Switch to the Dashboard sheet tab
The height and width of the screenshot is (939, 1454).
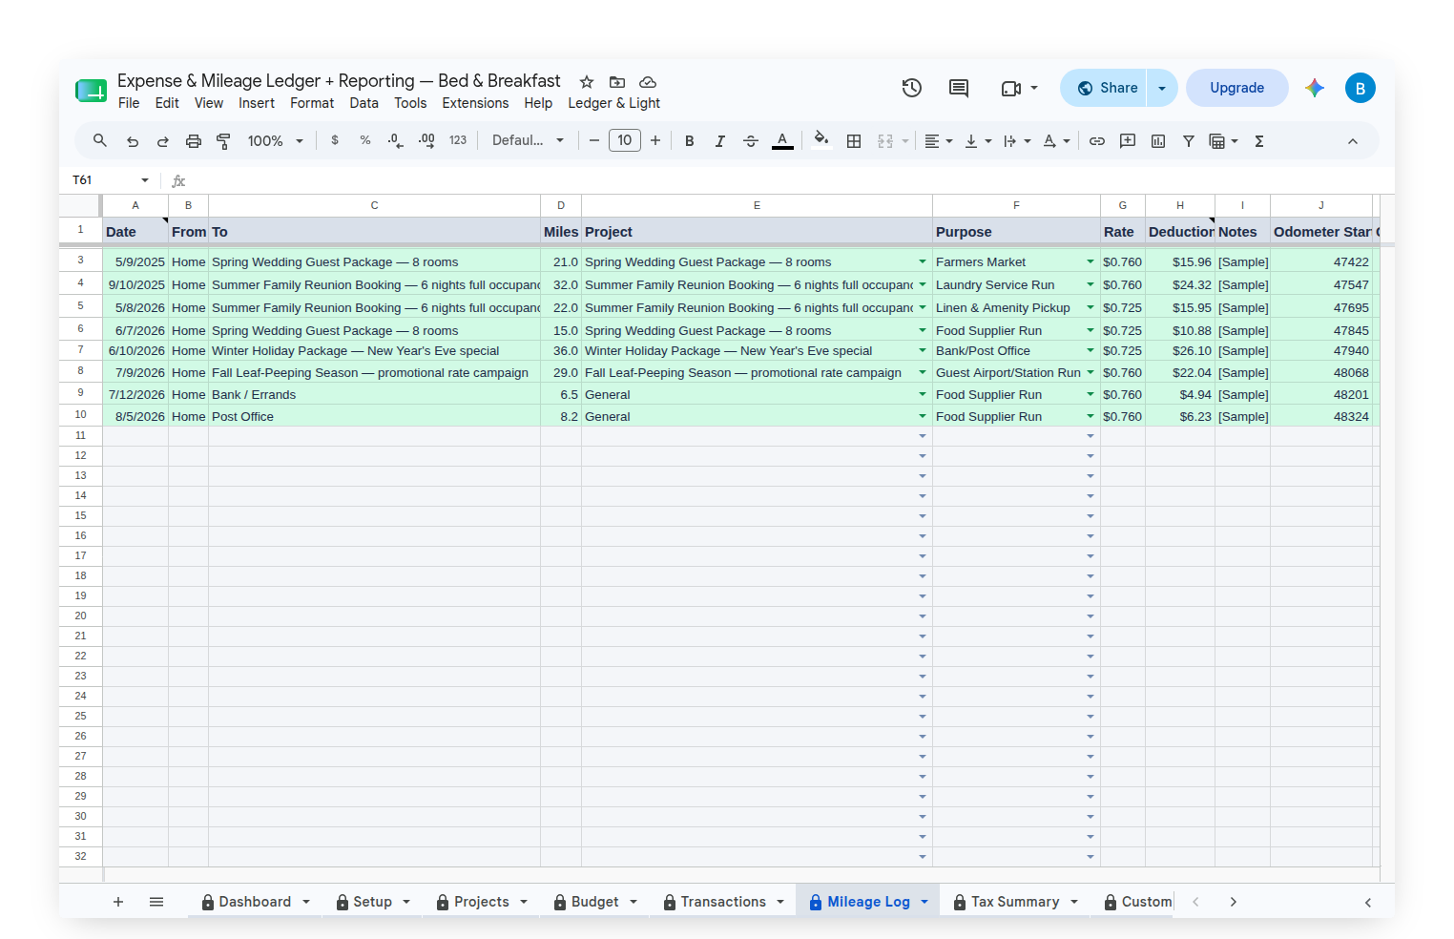pos(255,902)
